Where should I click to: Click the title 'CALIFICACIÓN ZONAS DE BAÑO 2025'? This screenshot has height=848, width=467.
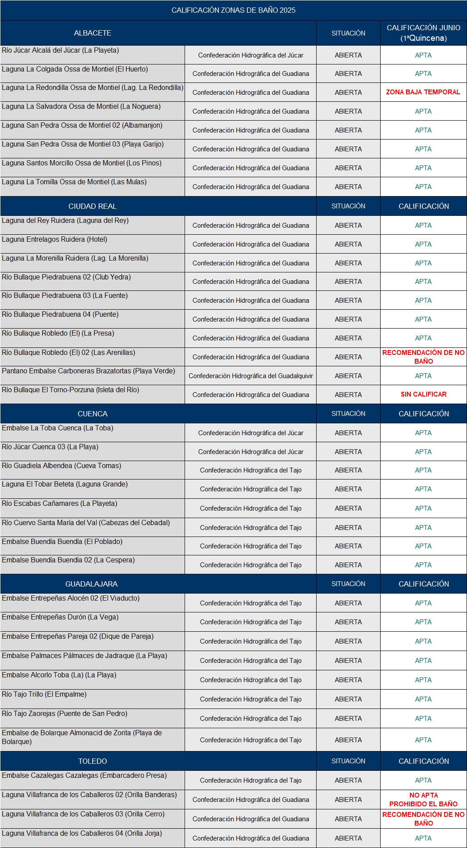(233, 10)
